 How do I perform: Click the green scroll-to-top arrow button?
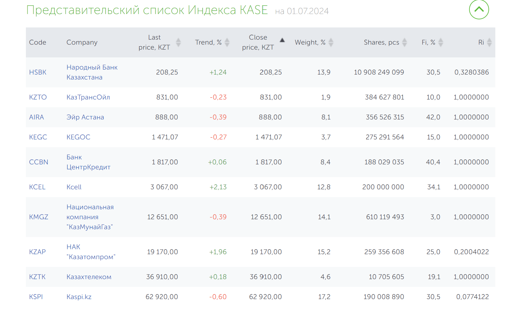[479, 9]
